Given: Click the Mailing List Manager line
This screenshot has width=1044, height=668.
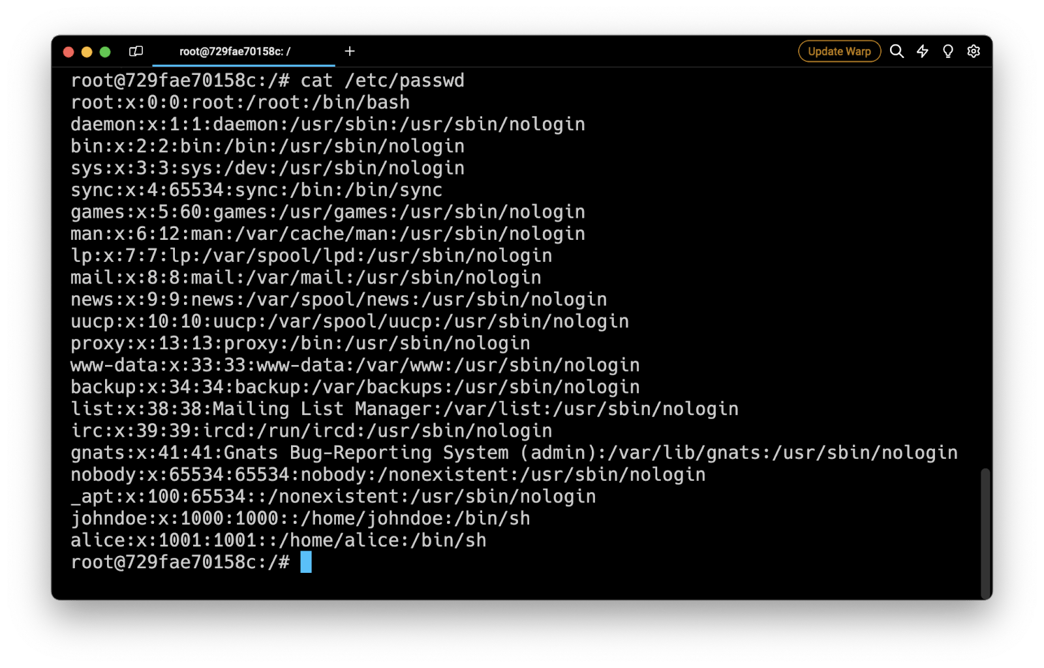Looking at the screenshot, I should 405,409.
